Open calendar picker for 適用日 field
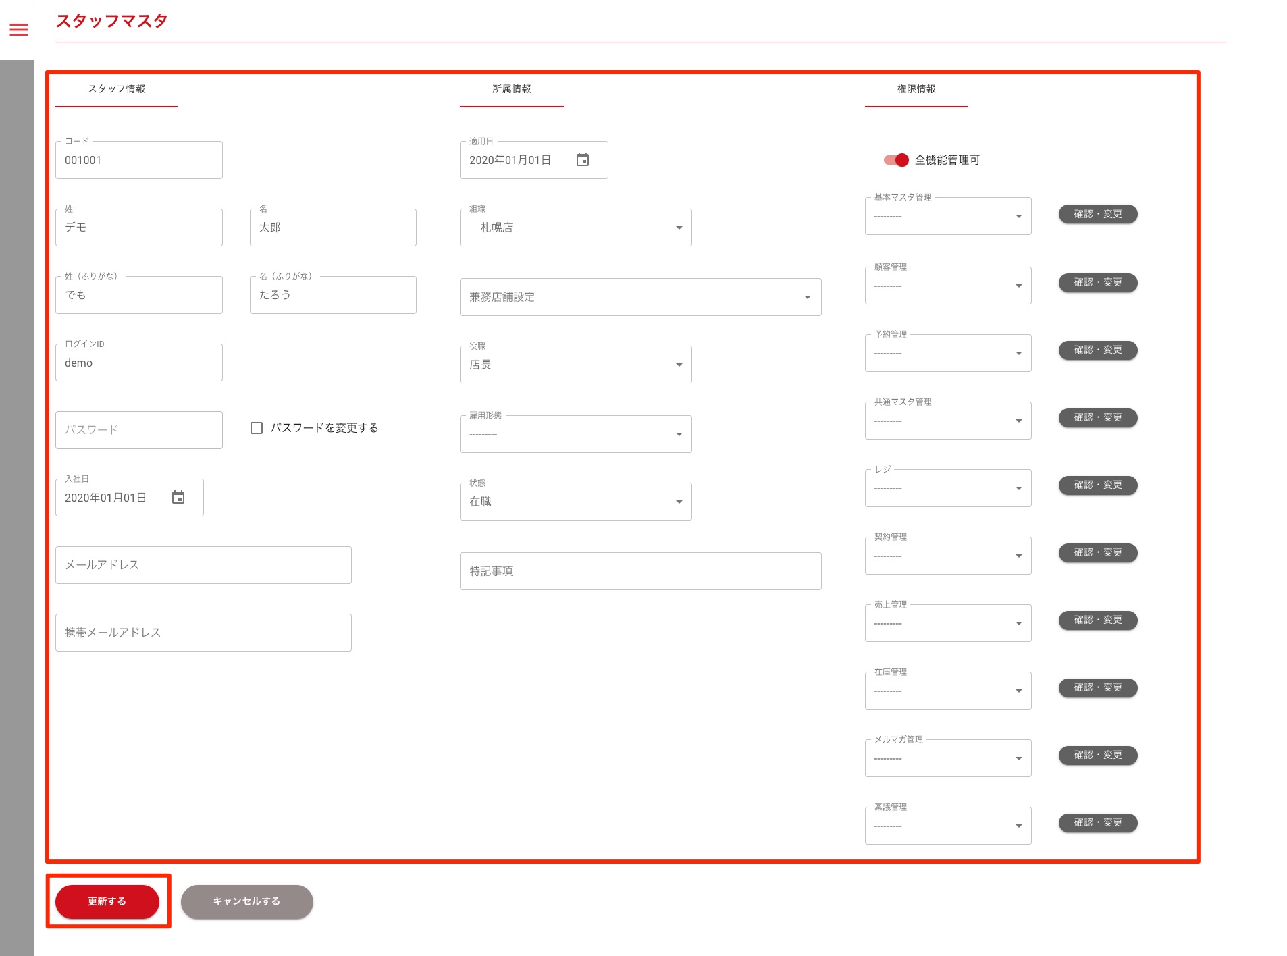 [582, 160]
